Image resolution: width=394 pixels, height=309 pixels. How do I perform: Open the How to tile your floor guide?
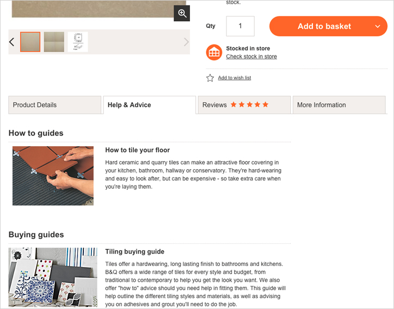point(138,150)
